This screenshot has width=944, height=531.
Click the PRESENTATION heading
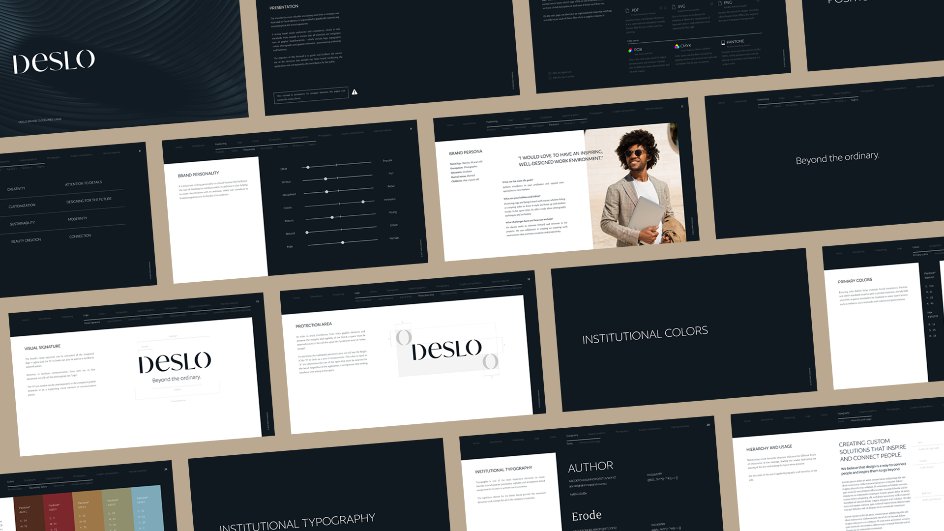coord(284,7)
